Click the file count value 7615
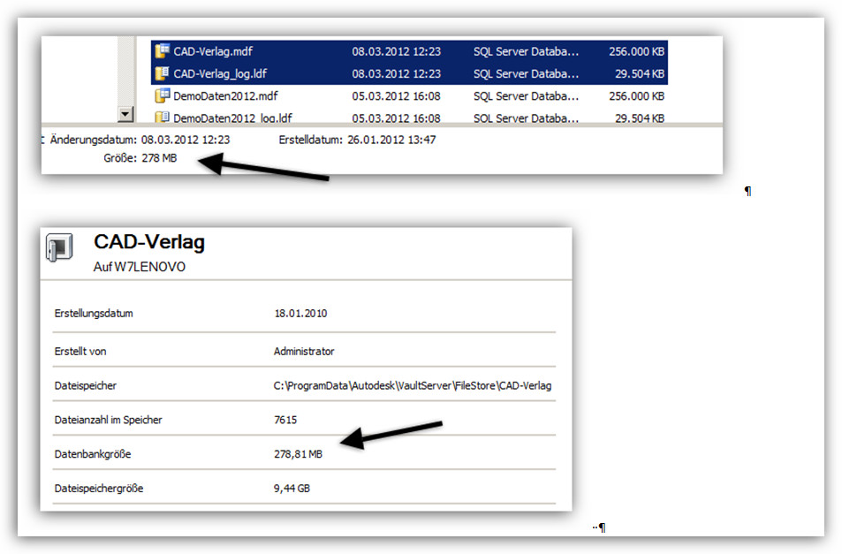The height and width of the screenshot is (554, 842). click(x=285, y=420)
